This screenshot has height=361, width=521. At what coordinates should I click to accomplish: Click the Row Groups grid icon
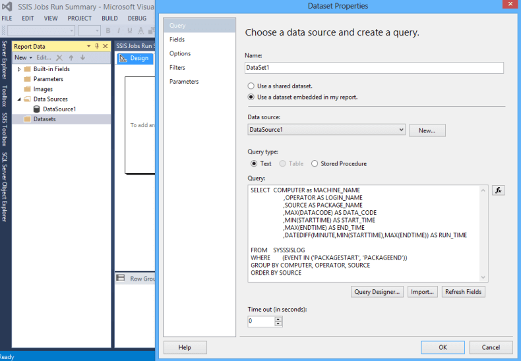tap(120, 278)
